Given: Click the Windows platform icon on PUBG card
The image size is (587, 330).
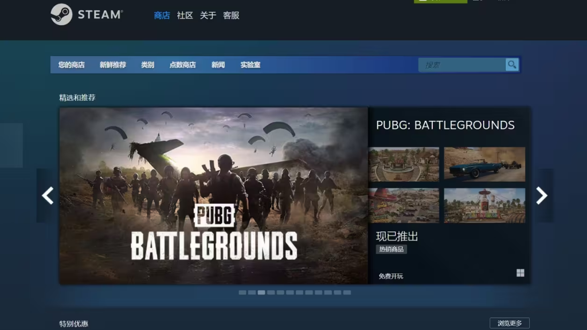Looking at the screenshot, I should click(521, 273).
